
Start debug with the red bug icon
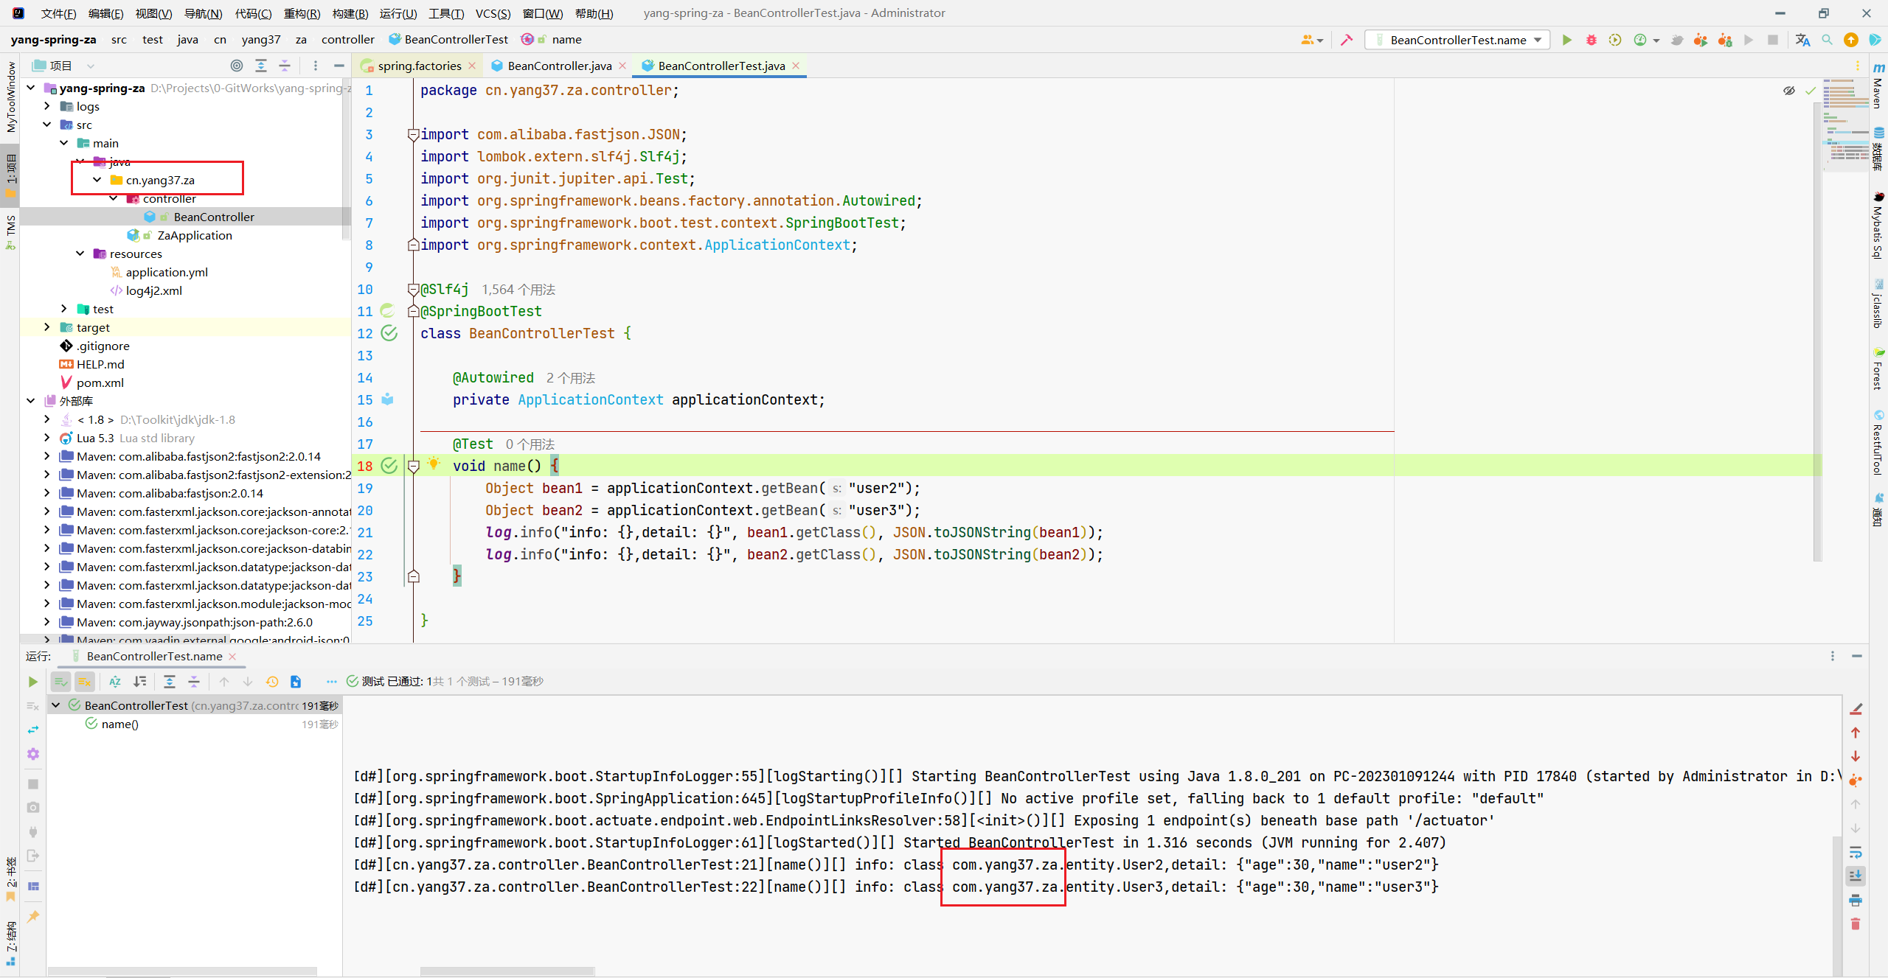tap(1592, 40)
